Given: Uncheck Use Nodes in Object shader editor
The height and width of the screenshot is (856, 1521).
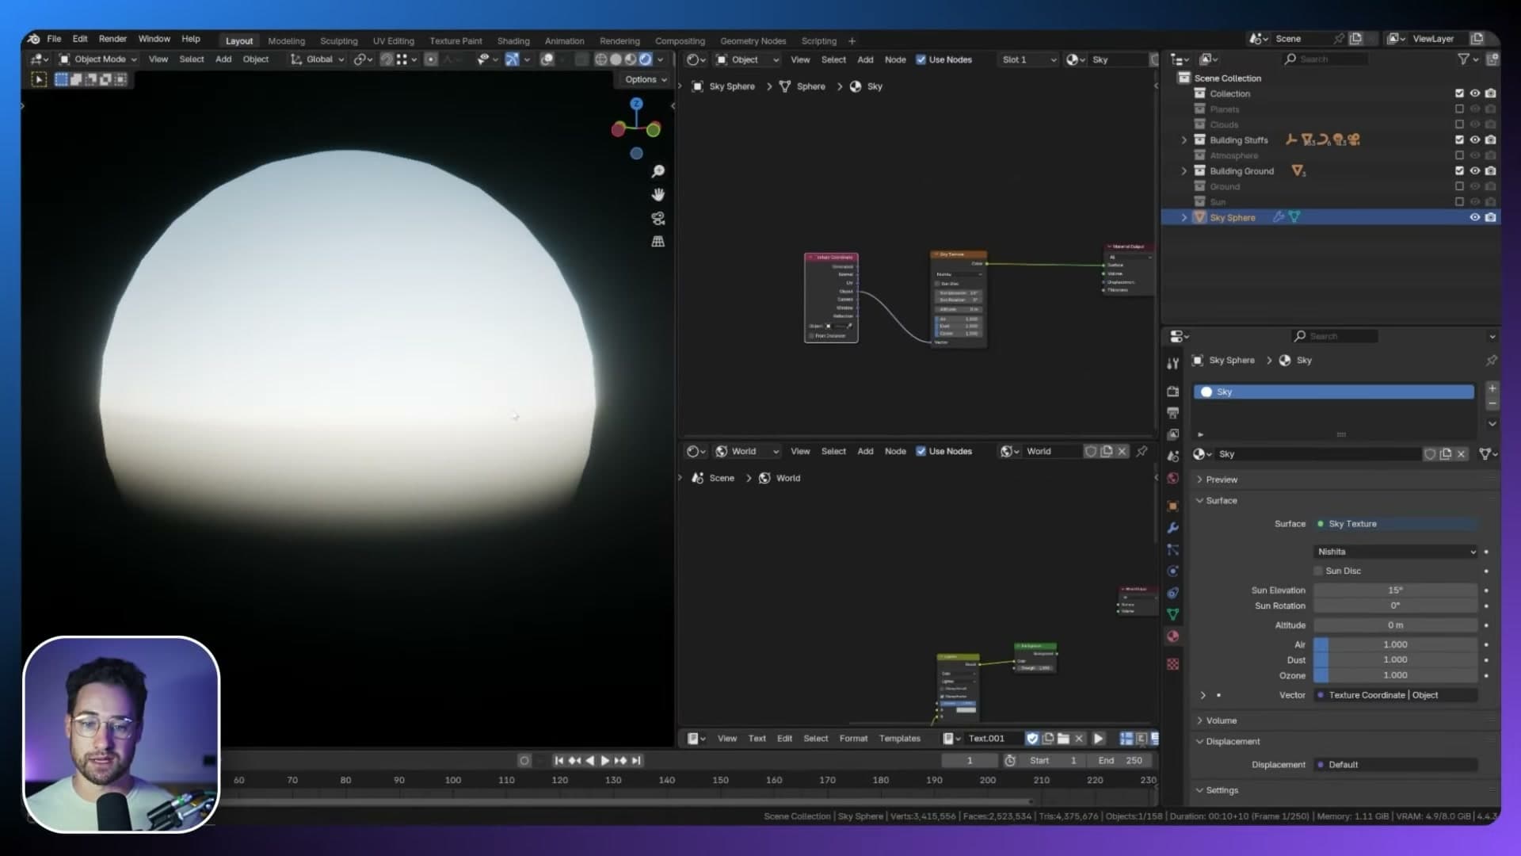Looking at the screenshot, I should pyautogui.click(x=921, y=59).
